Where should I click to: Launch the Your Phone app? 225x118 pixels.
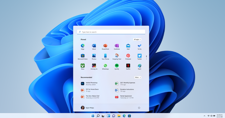pos(105,57)
